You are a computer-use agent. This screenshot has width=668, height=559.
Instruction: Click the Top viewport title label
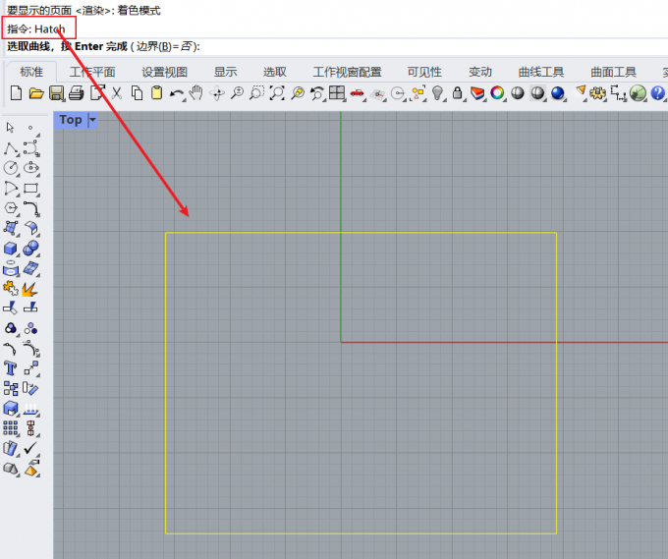click(x=71, y=120)
